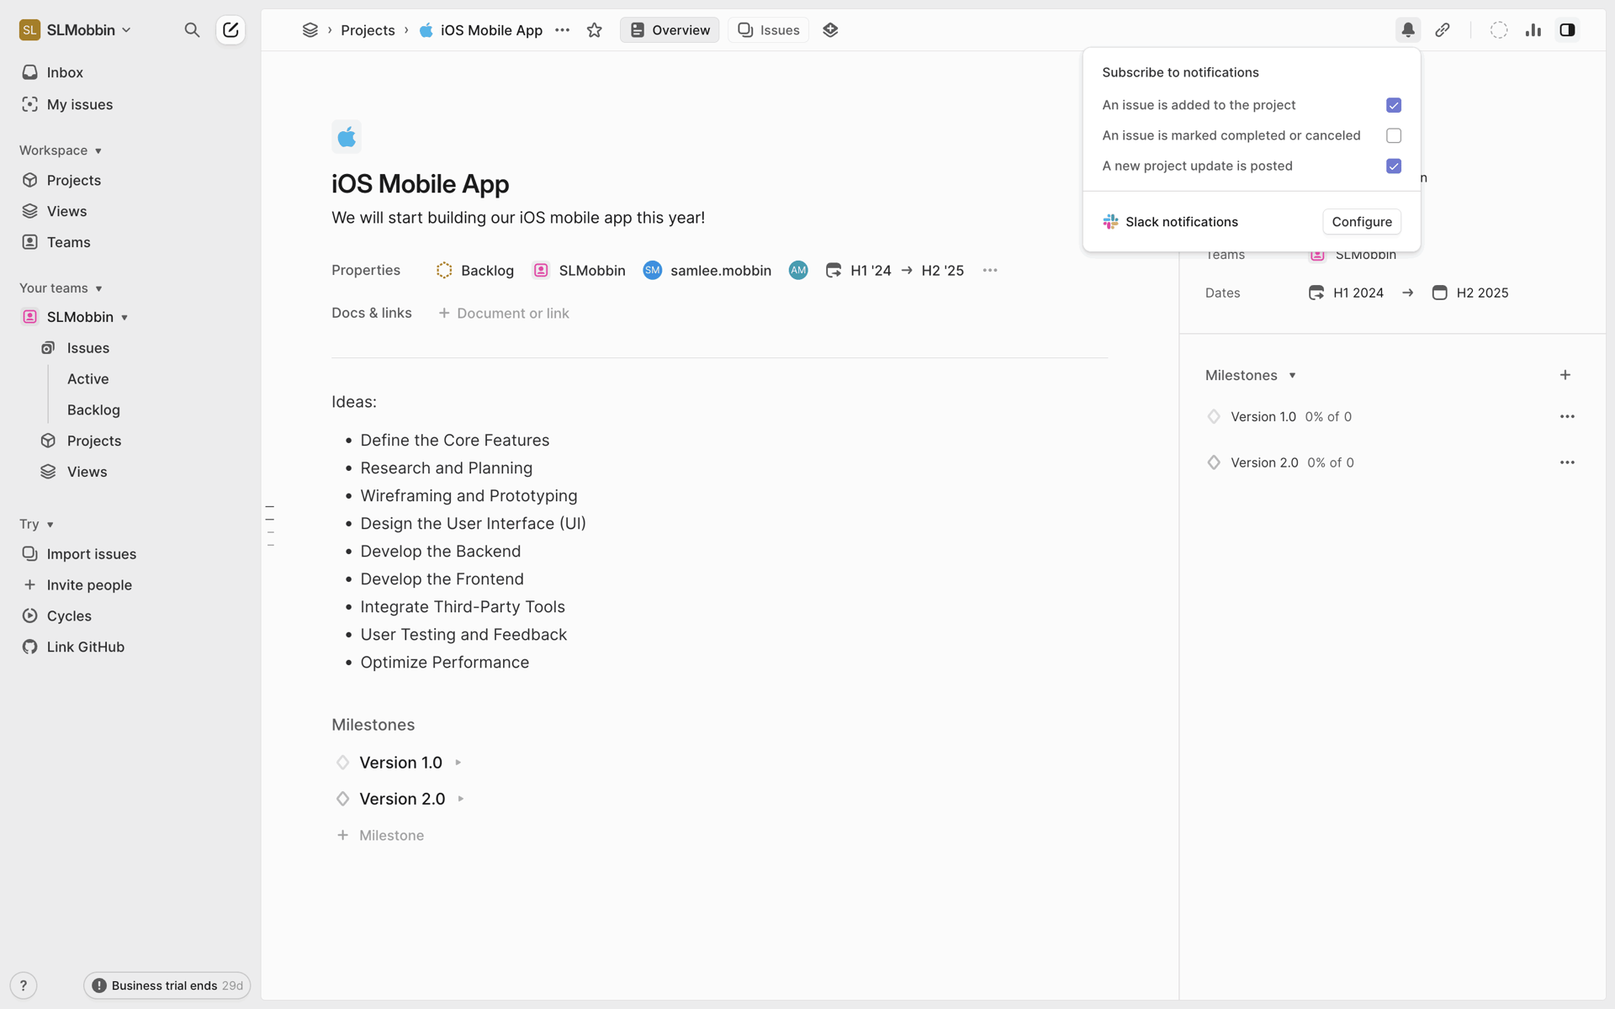Screen dimensions: 1615x1009
Task: Click the samlee.mobbin lead property
Action: tap(707, 270)
